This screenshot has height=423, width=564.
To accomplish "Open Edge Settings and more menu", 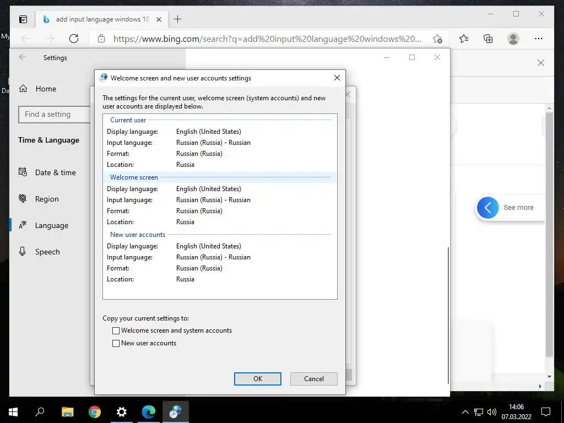I will coord(539,39).
